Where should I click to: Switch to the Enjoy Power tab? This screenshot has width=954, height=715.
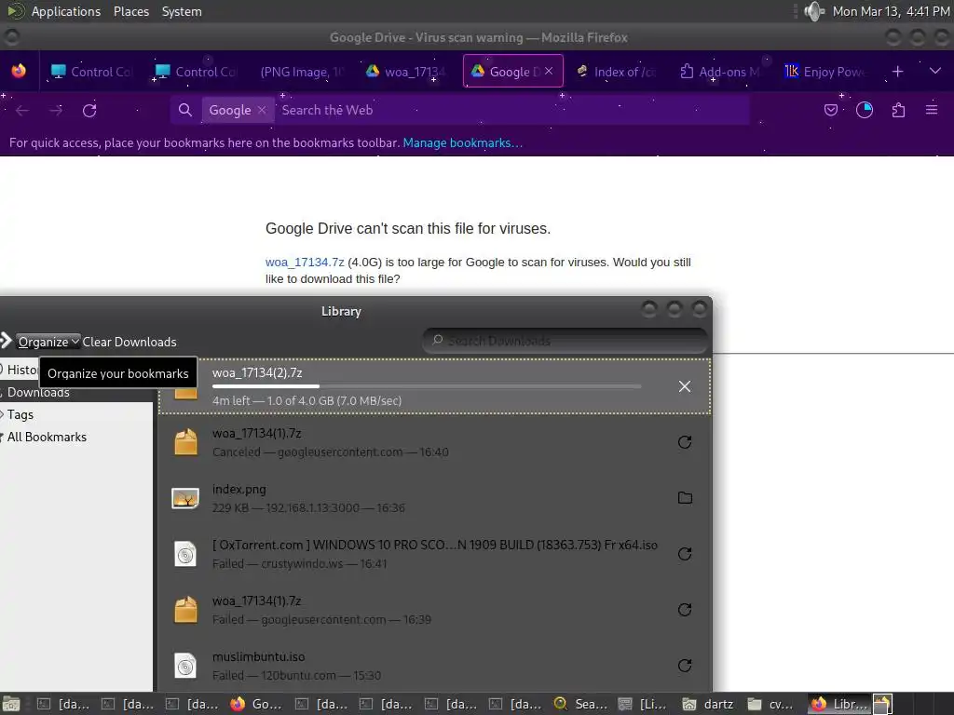(x=825, y=71)
